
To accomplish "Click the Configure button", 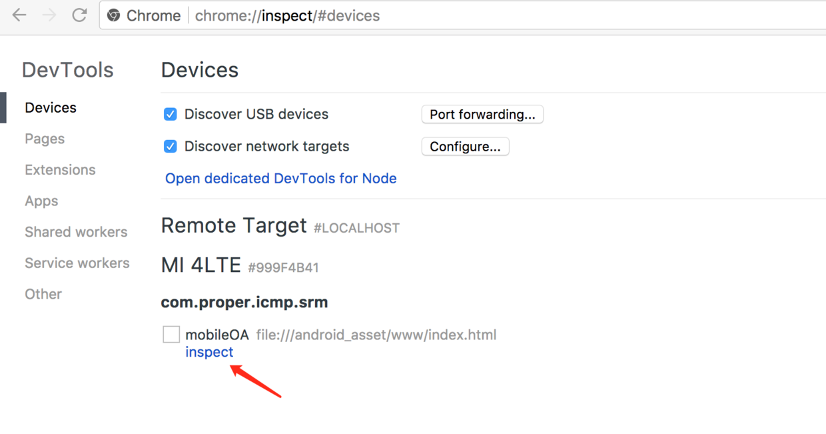I will pyautogui.click(x=465, y=147).
